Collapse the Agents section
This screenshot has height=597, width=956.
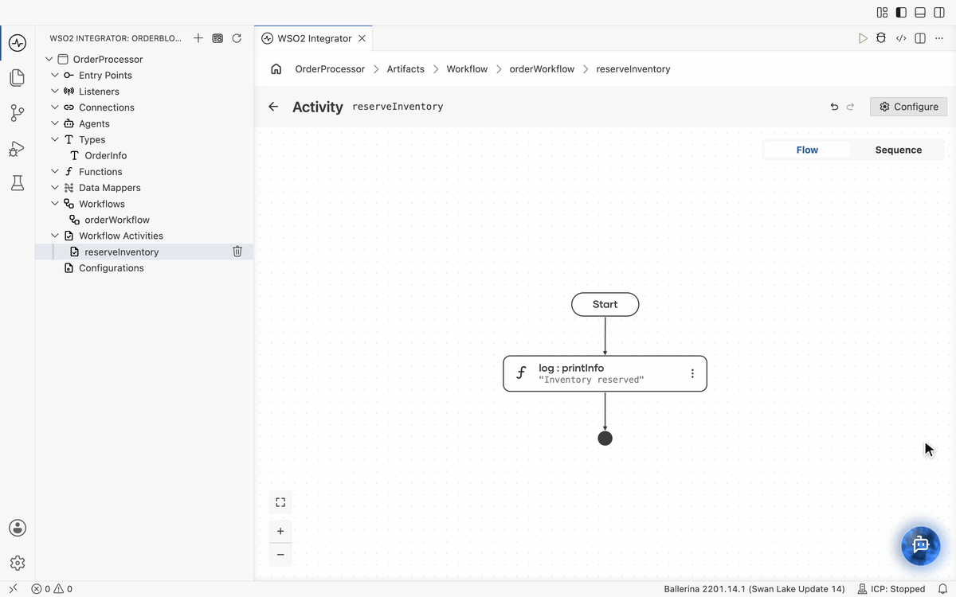[55, 123]
